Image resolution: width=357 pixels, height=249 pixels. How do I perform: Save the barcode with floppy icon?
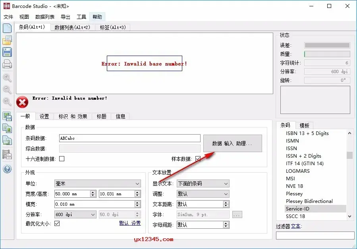[7, 52]
